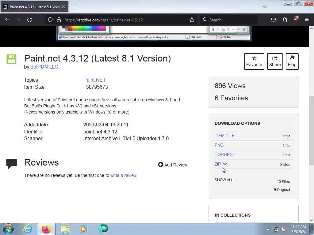Open the Paint.NET topic link
The image size is (314, 235).
point(94,80)
